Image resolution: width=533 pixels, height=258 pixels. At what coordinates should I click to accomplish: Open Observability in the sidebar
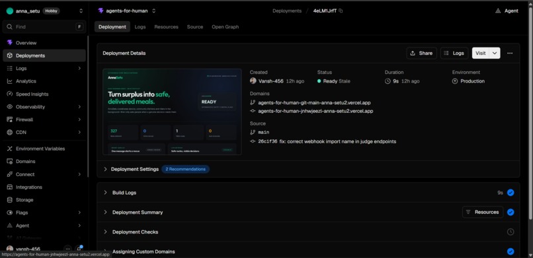pyautogui.click(x=44, y=107)
